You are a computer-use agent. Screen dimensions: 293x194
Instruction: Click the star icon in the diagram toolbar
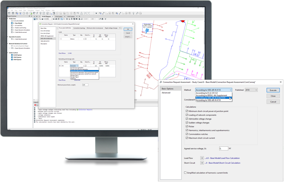54,19
